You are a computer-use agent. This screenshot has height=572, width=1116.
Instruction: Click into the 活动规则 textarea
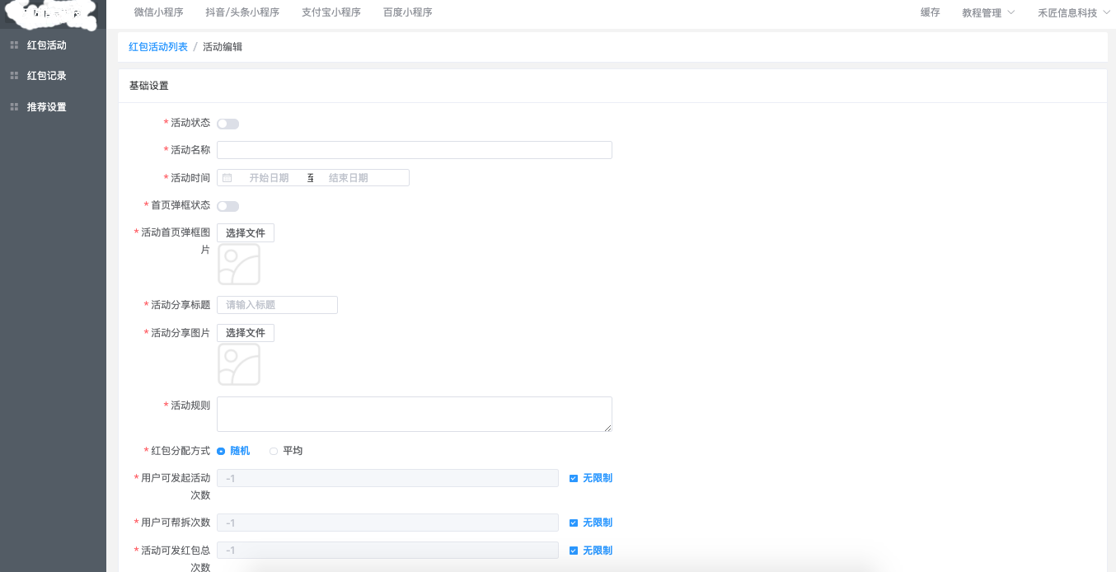tap(415, 415)
